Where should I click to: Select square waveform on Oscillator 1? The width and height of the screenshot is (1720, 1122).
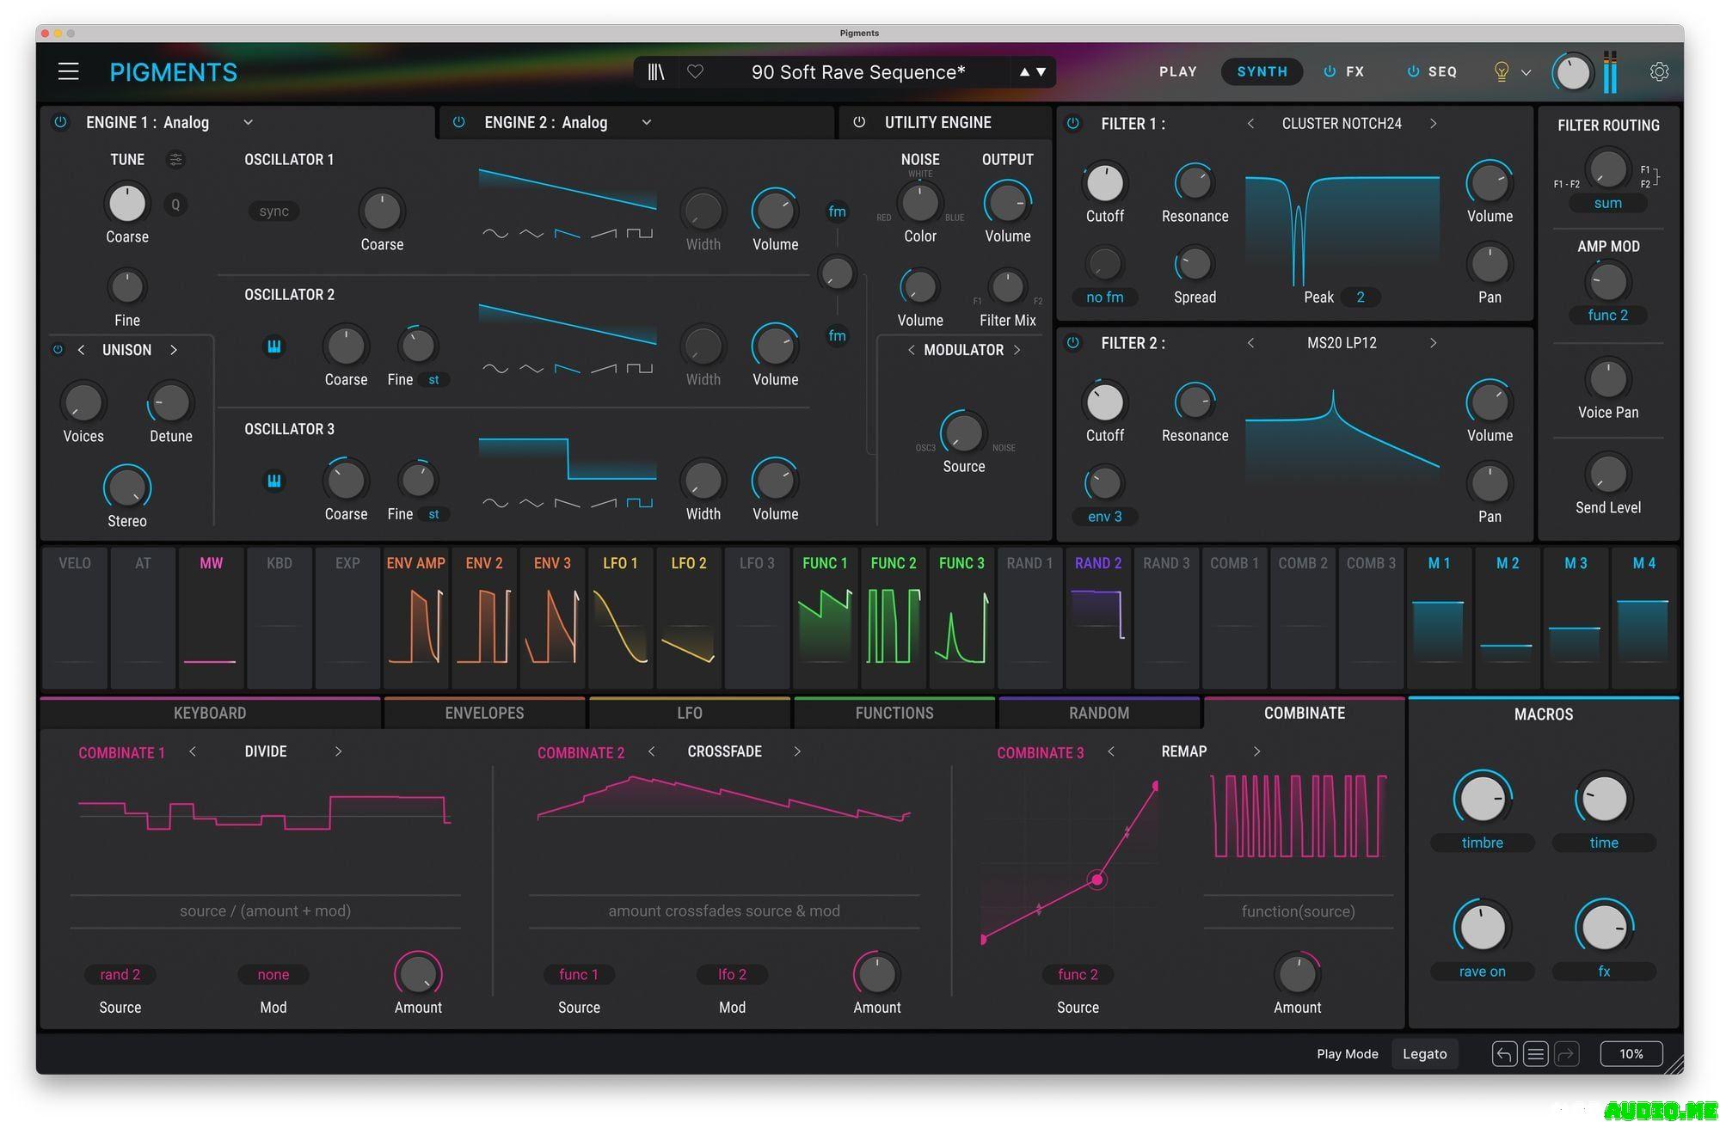(x=640, y=233)
